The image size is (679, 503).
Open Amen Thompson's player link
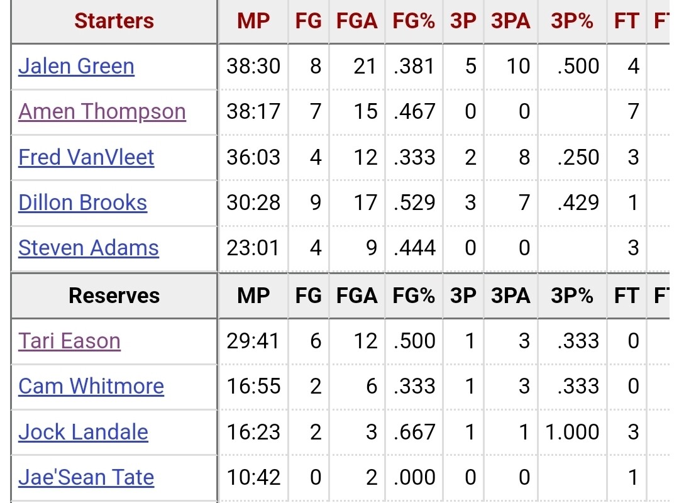point(102,112)
